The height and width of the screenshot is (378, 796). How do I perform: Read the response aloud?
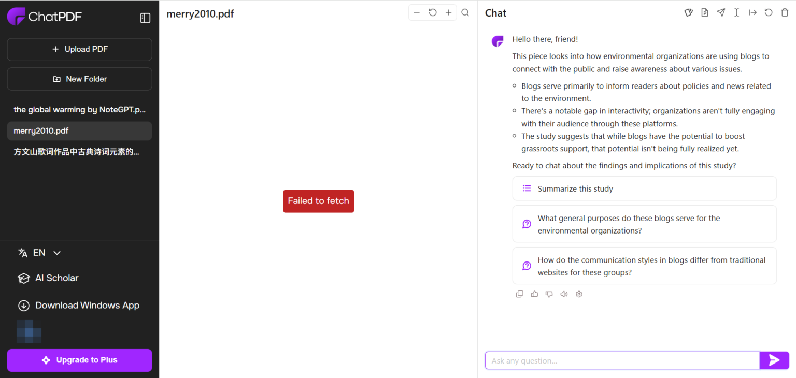click(564, 294)
